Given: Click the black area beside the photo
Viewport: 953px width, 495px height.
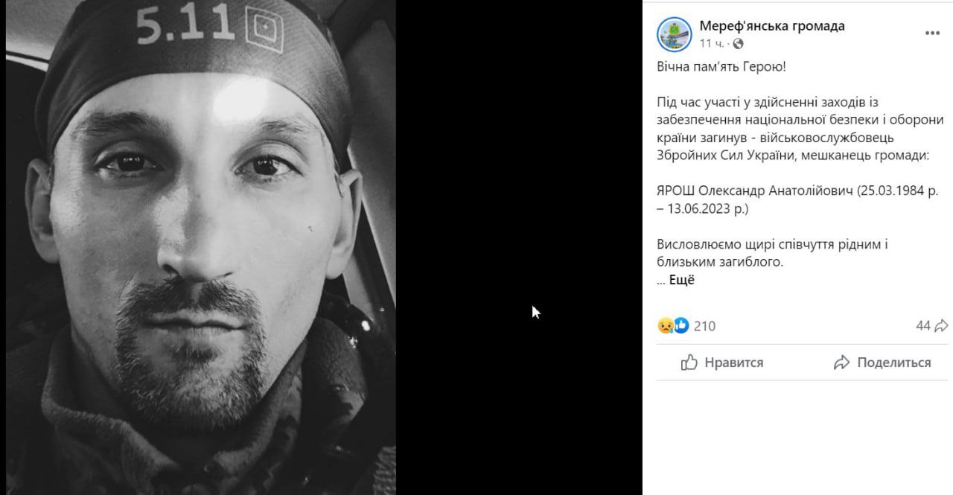Looking at the screenshot, I should pos(519,247).
